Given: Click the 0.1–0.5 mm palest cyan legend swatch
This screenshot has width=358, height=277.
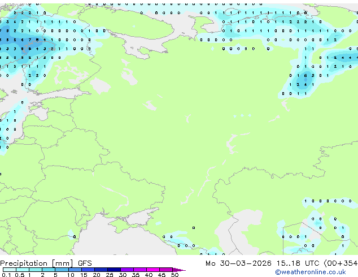Looking at the screenshot, I should click(10, 270).
